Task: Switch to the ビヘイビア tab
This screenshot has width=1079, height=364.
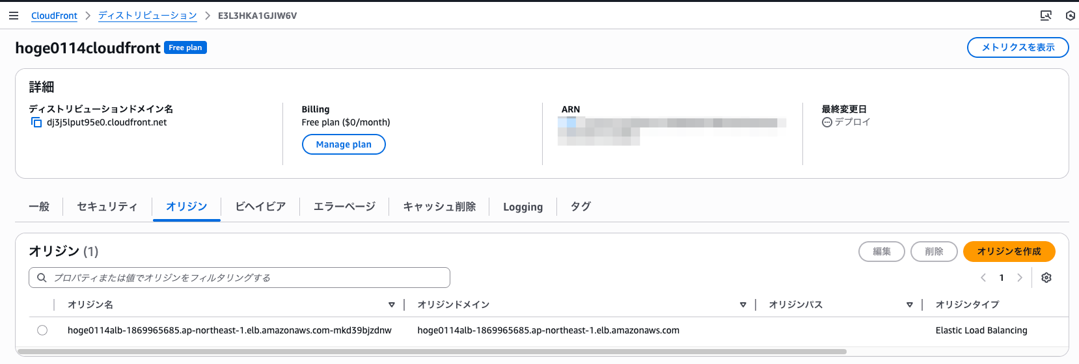Action: pyautogui.click(x=260, y=207)
